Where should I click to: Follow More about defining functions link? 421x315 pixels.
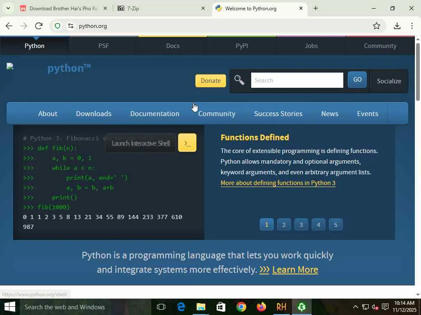click(x=278, y=183)
